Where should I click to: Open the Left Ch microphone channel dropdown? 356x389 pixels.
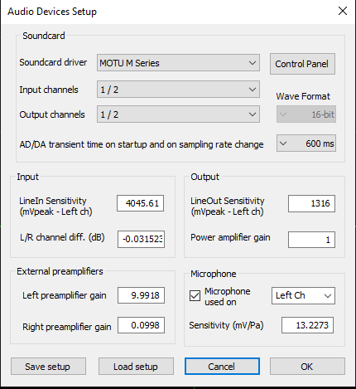coord(303,295)
